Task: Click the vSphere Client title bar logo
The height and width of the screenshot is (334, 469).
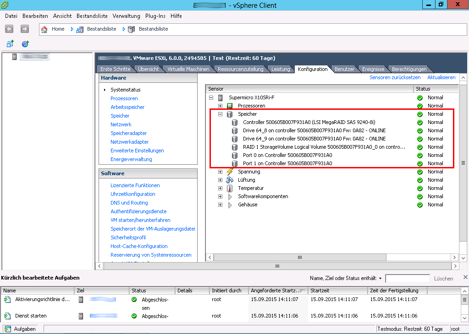Action: 5,5
